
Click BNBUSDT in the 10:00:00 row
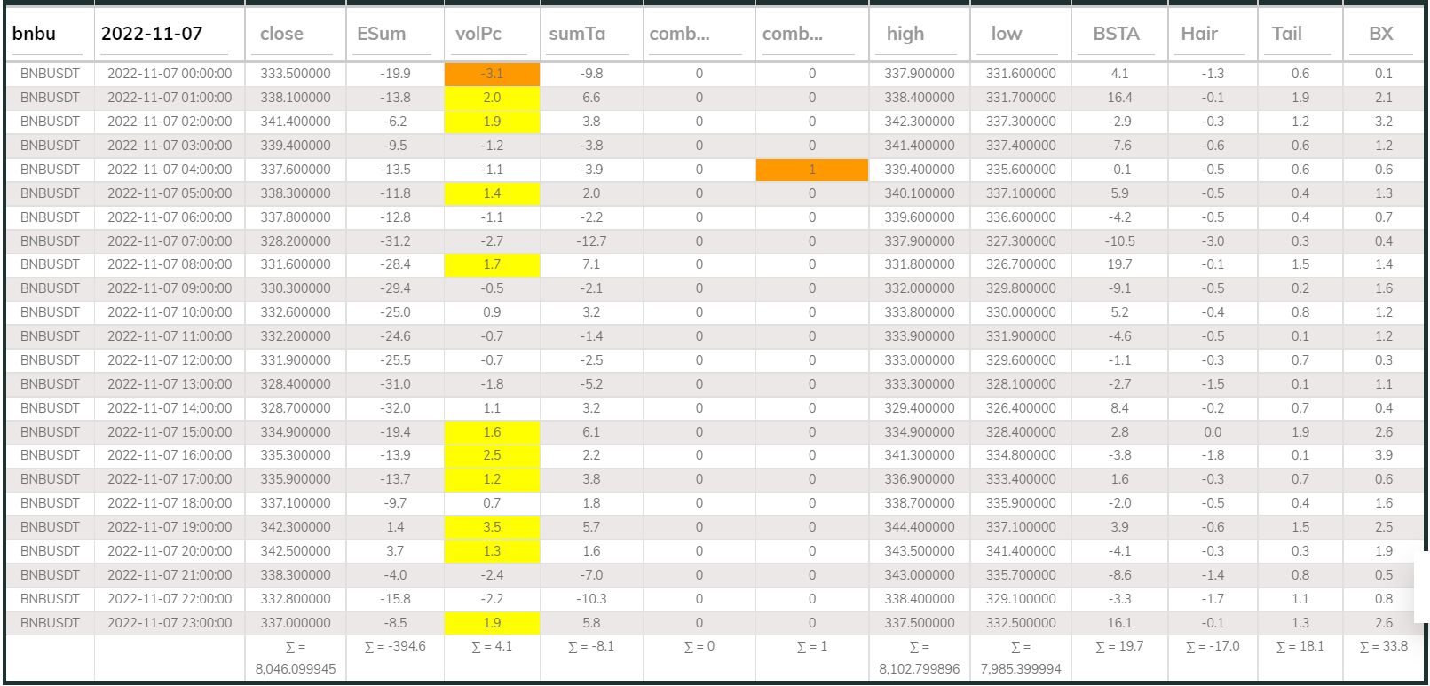[x=50, y=312]
